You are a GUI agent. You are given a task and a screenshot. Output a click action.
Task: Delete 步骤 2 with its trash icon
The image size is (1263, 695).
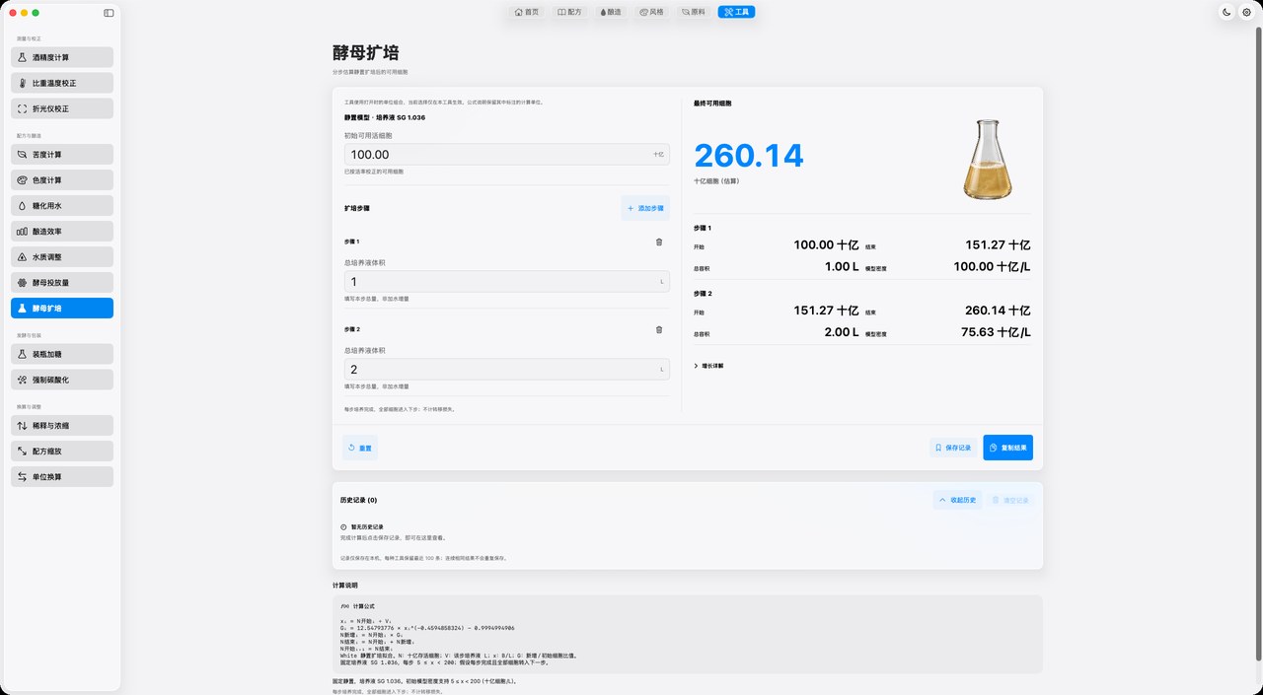[659, 329]
